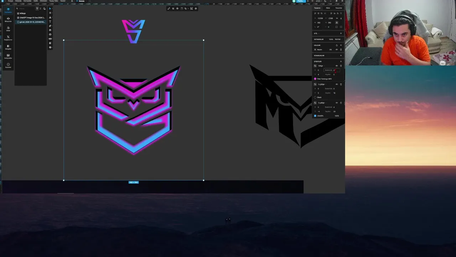Toggle visibility of second İç gölge effect
The width and height of the screenshot is (456, 257).
tap(337, 103)
